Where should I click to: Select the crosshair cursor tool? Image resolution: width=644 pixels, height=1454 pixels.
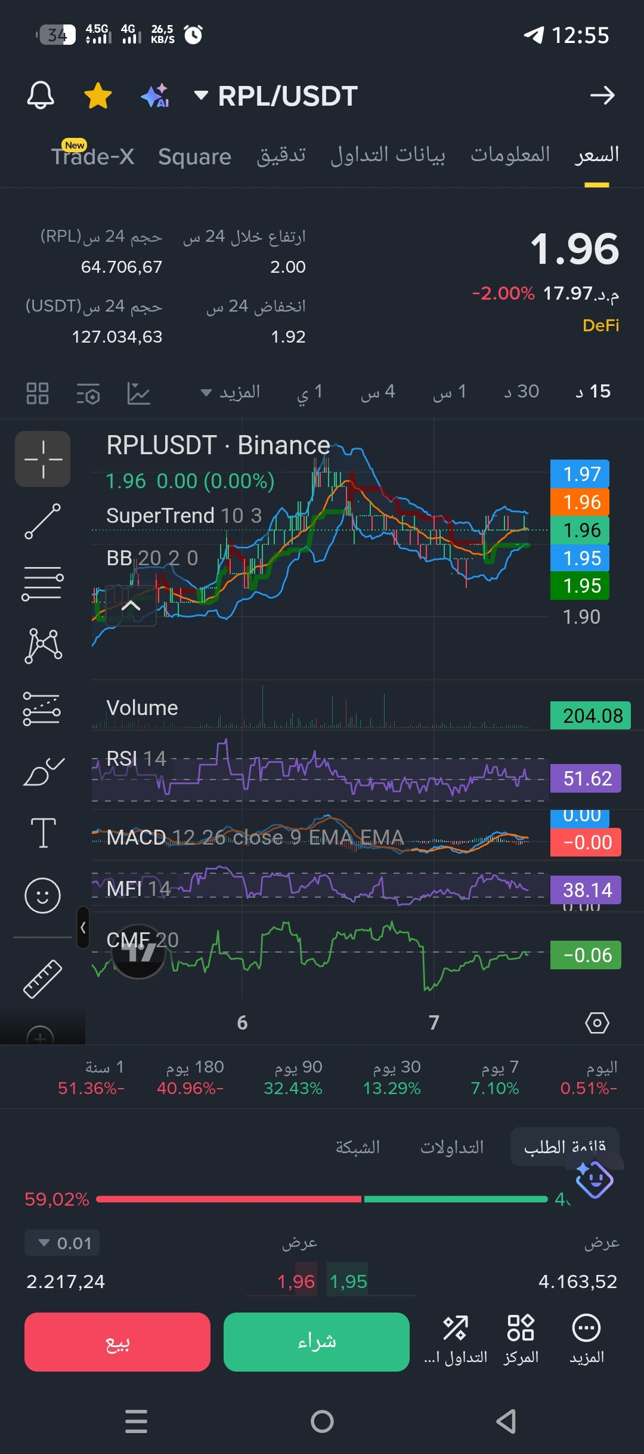coord(43,459)
